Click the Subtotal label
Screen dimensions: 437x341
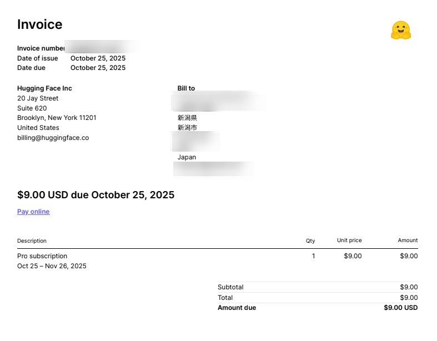[230, 287]
